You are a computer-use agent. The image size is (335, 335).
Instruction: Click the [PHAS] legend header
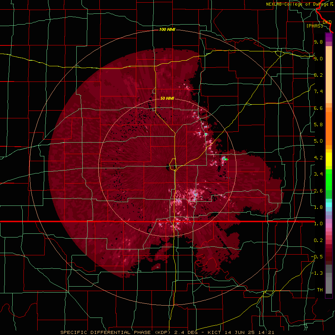pyautogui.click(x=315, y=26)
